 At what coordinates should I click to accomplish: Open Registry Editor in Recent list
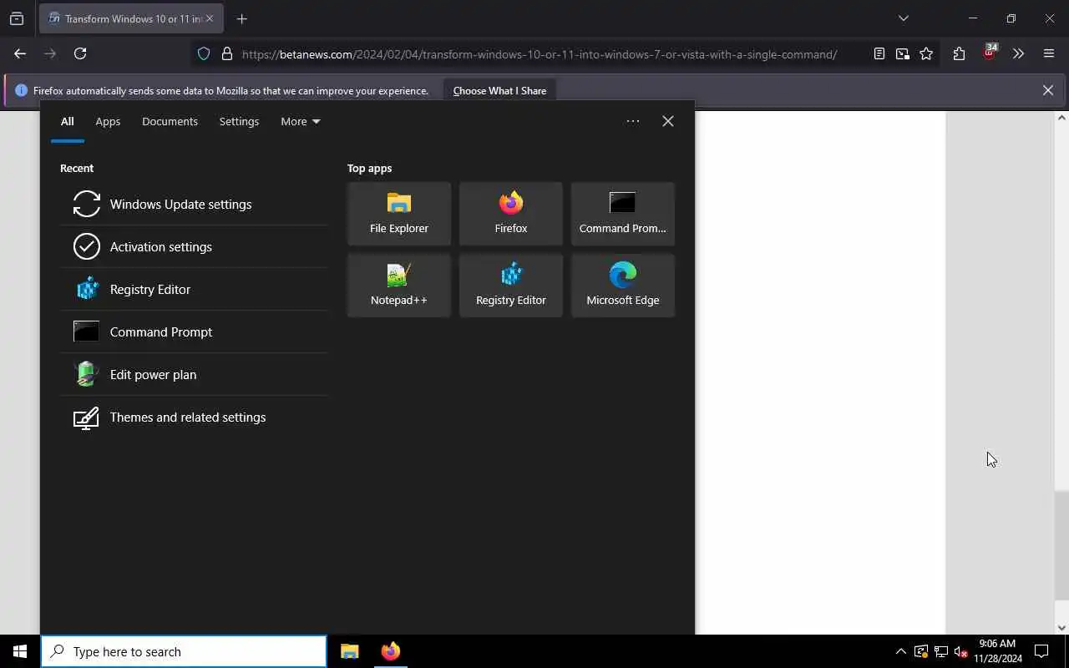tap(194, 289)
